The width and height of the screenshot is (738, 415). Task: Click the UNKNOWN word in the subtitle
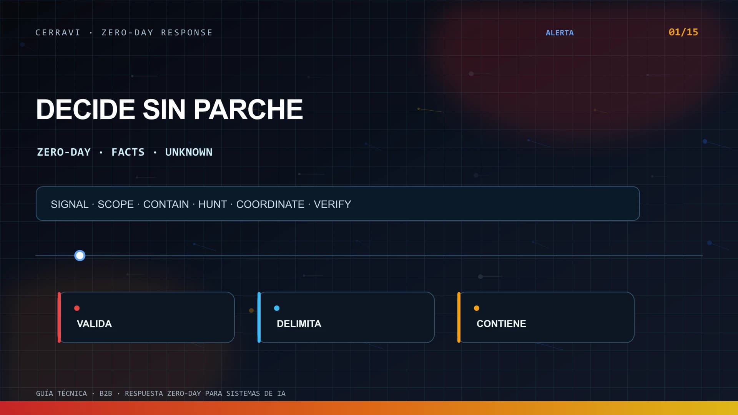(189, 152)
